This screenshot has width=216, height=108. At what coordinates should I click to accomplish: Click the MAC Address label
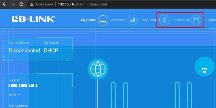pyautogui.click(x=18, y=106)
